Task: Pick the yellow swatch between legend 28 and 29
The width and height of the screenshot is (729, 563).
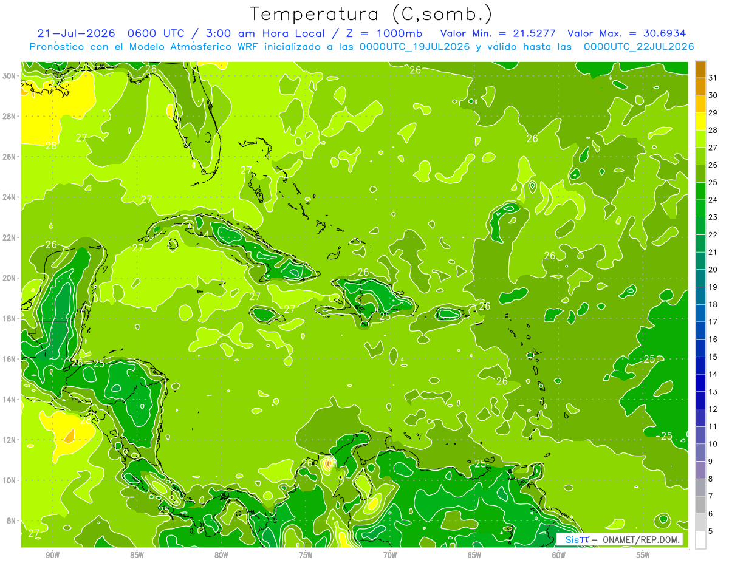Action: (700, 121)
